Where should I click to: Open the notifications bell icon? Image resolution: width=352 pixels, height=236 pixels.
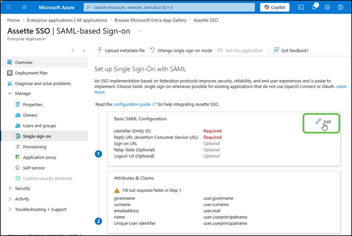coord(314,7)
